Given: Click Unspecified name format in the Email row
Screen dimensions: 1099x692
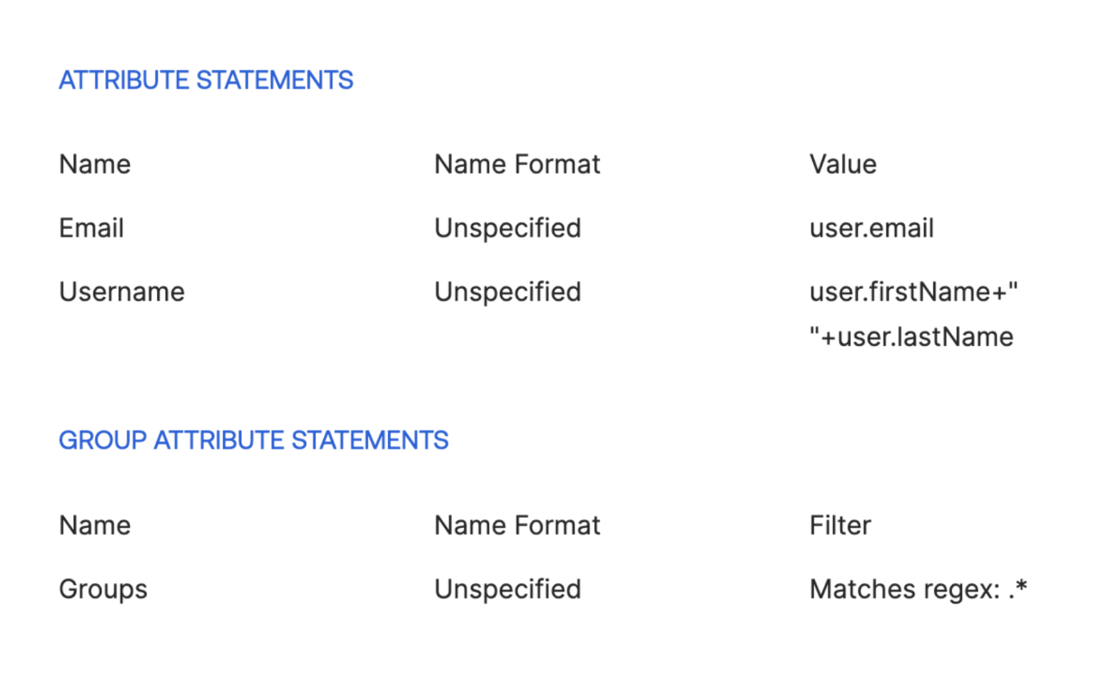Looking at the screenshot, I should point(507,229).
